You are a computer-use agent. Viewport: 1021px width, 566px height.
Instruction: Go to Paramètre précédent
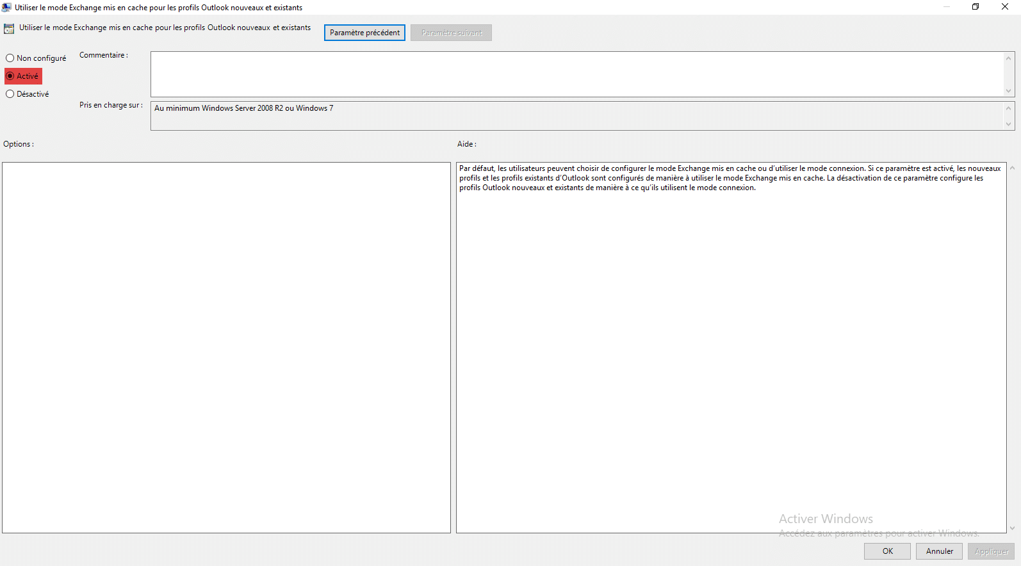(x=364, y=33)
